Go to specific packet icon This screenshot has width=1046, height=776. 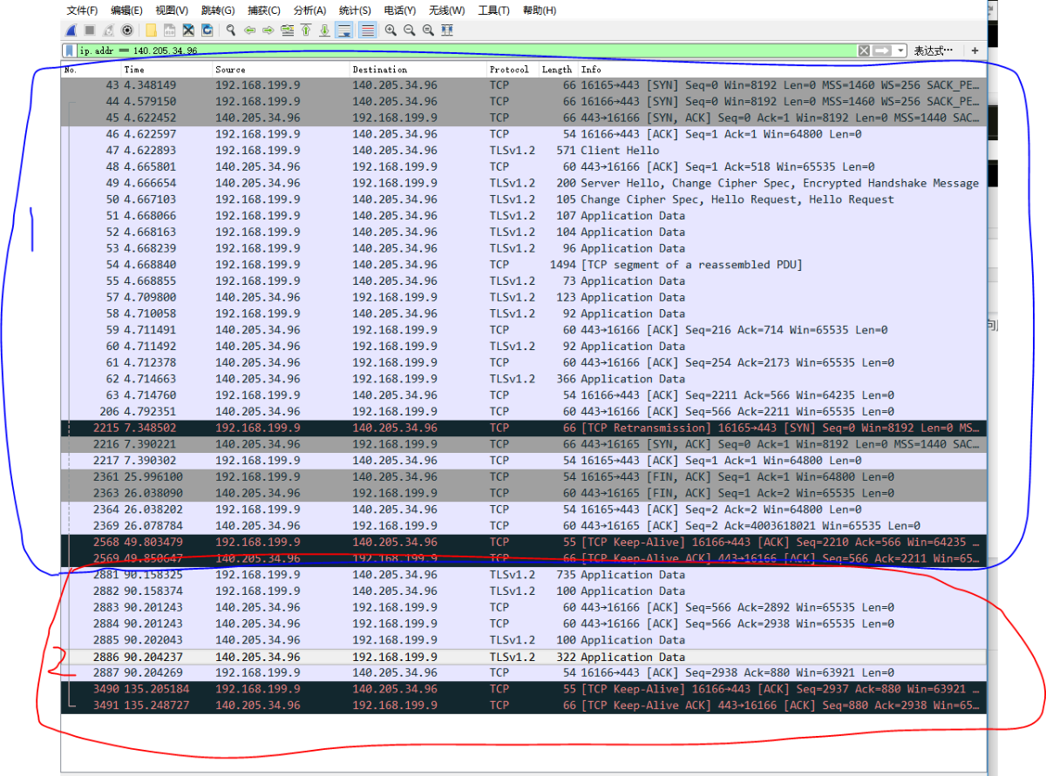[x=288, y=30]
